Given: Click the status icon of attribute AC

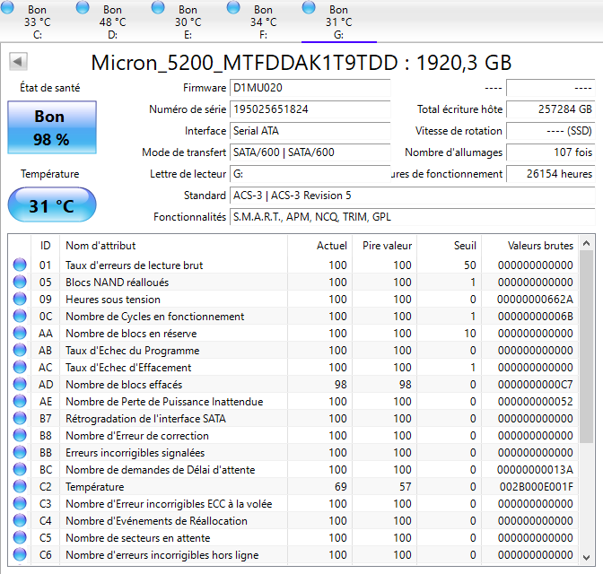Looking at the screenshot, I should [x=20, y=367].
